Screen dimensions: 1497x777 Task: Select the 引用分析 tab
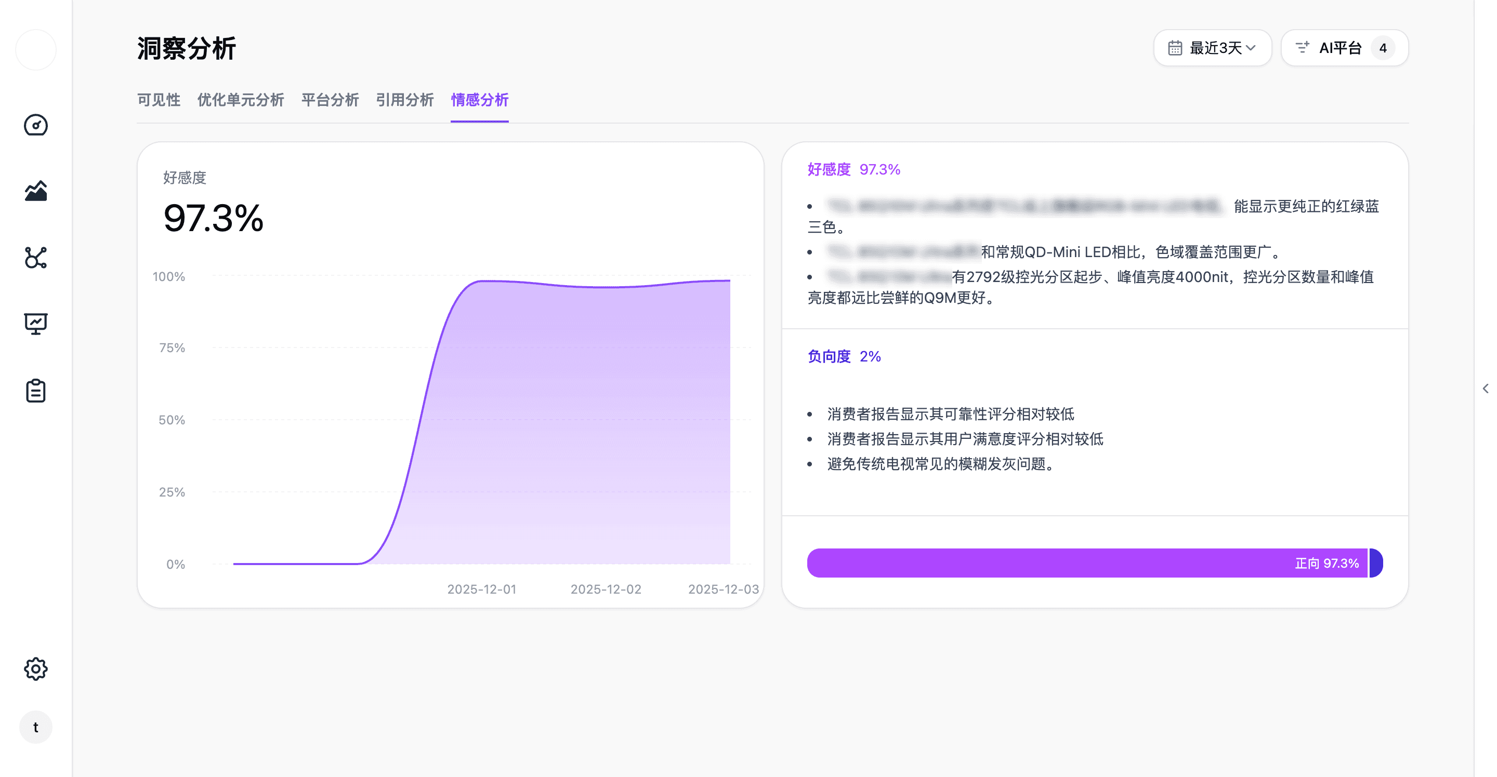[x=404, y=100]
